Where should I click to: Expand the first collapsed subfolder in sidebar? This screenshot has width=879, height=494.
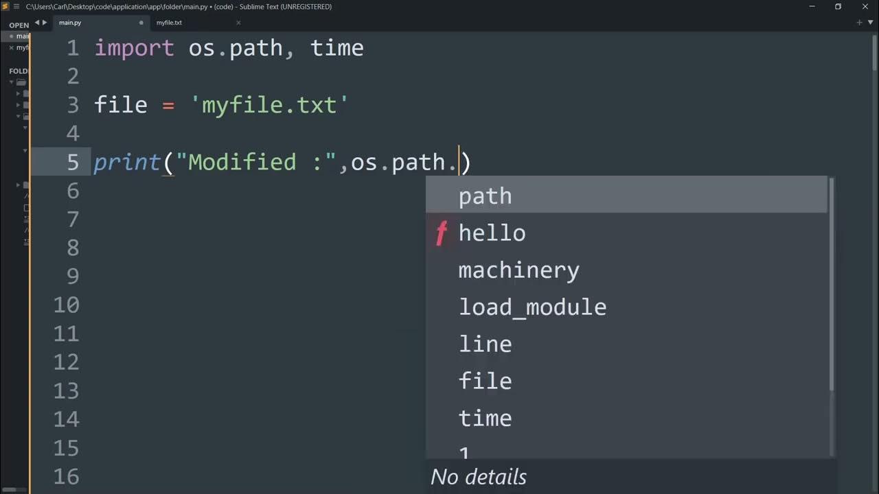click(x=19, y=93)
